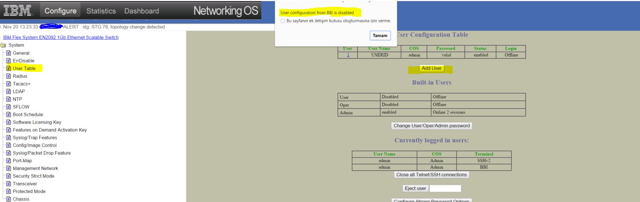Screen dimensions: 640x202
Task: Click the User Table page icon
Action: 9,68
